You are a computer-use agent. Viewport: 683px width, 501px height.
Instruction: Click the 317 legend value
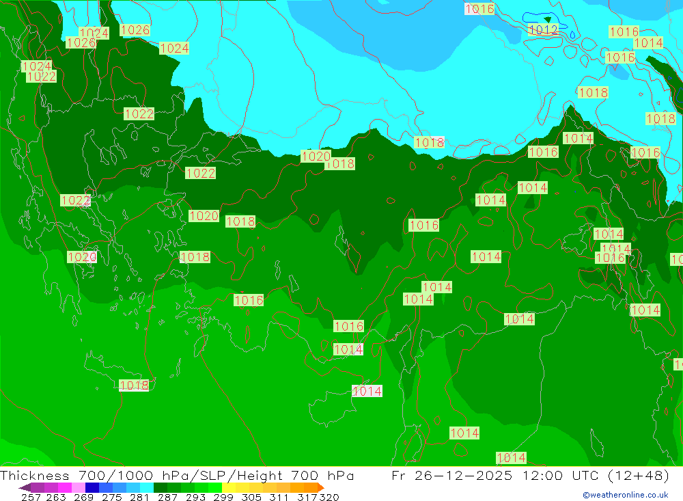pyautogui.click(x=307, y=497)
